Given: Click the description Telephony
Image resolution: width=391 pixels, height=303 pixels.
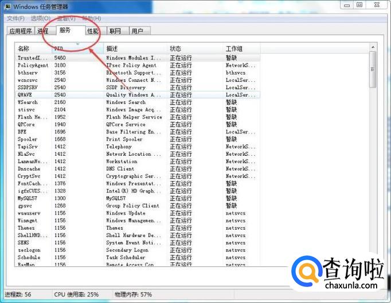Looking at the screenshot, I should pos(119,147).
